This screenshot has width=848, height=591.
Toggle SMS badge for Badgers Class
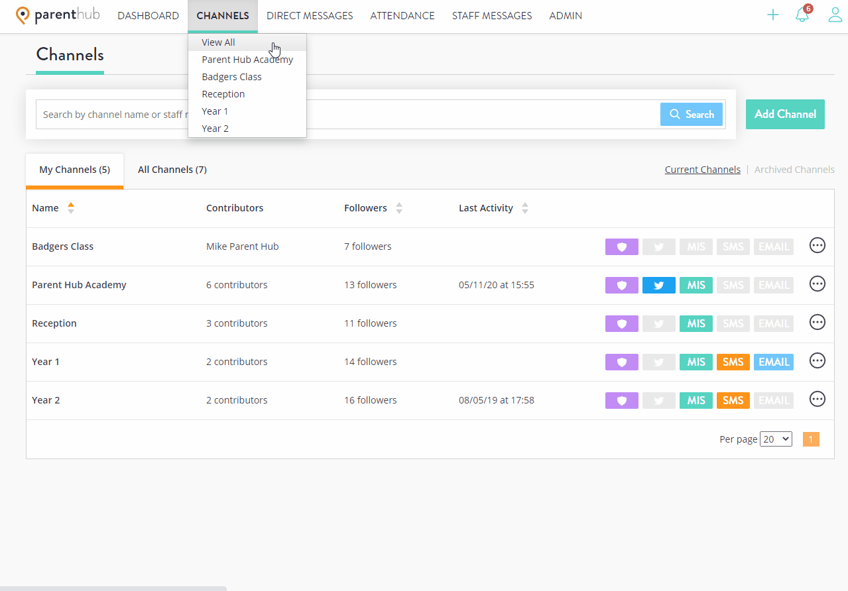(x=733, y=246)
